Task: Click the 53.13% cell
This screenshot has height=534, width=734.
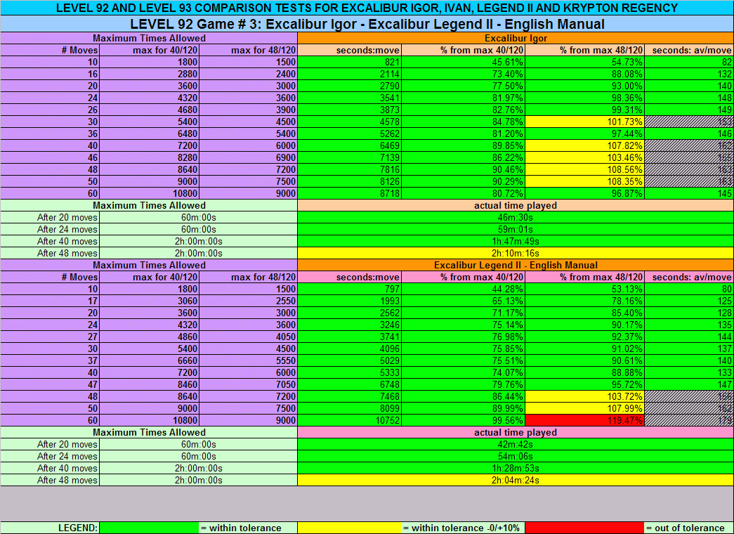Action: [584, 289]
